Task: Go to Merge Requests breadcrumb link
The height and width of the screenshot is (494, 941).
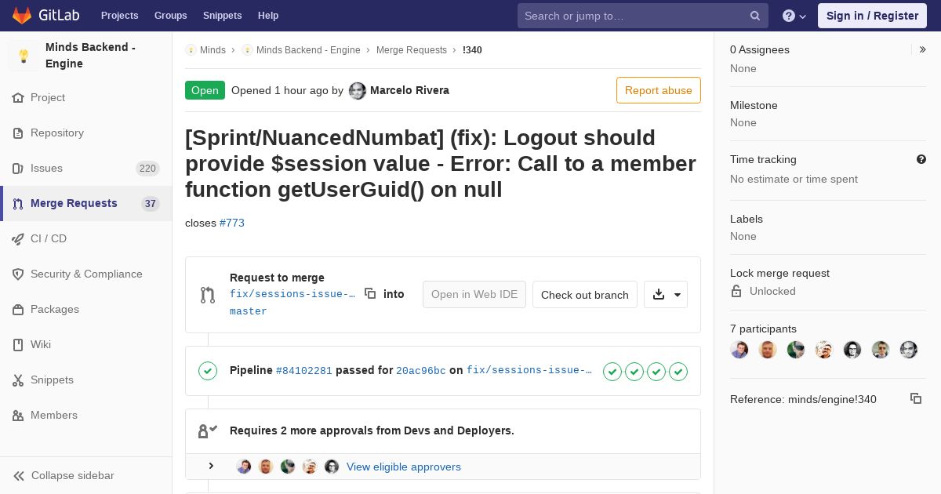Action: [x=412, y=50]
